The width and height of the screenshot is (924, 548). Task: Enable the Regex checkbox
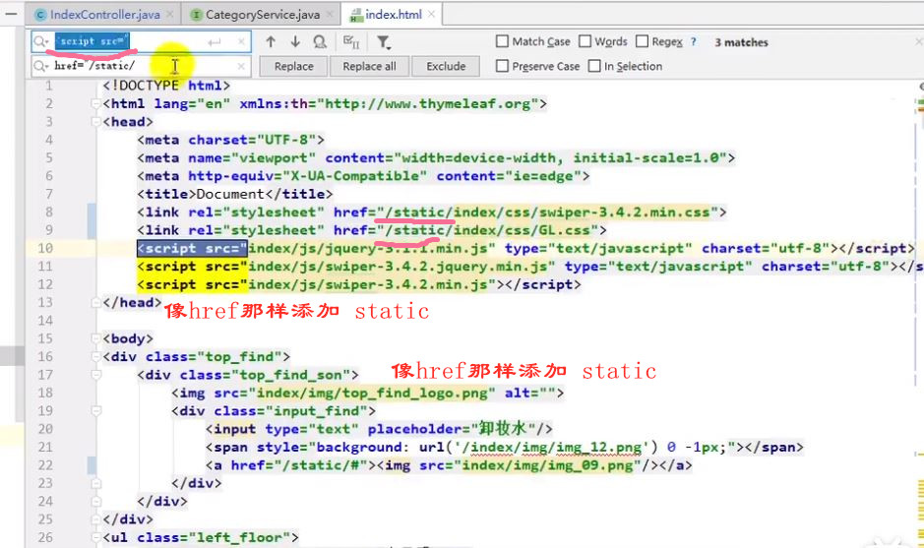642,41
